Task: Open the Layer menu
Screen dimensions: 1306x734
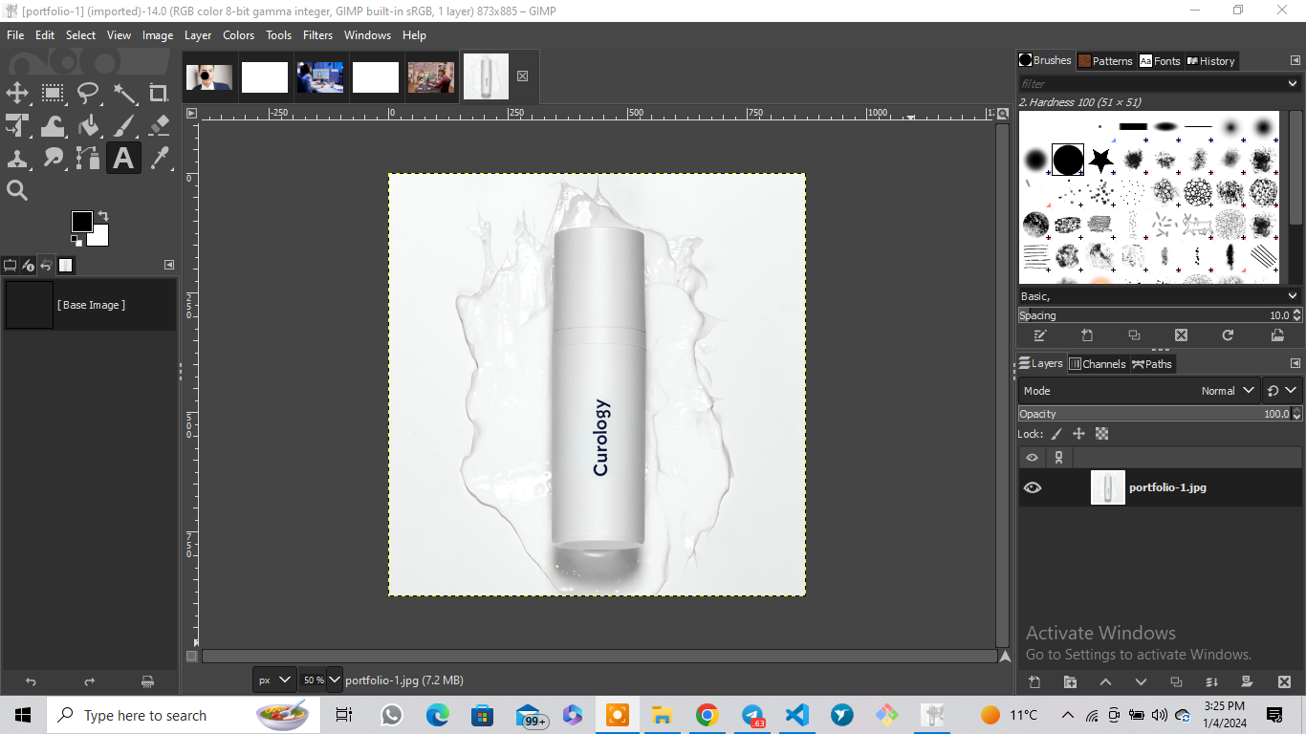Action: click(198, 34)
